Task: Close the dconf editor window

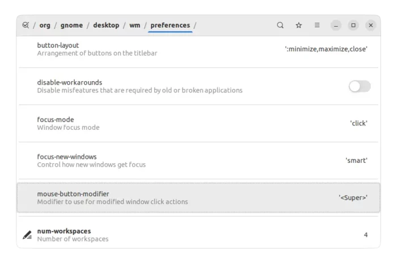Action: (371, 26)
